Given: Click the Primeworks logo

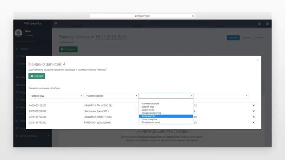Looking at the screenshot, I should [x=33, y=23].
